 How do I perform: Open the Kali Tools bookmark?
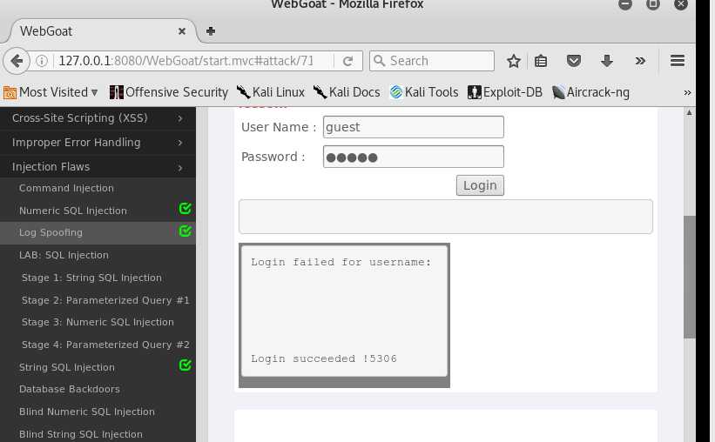[424, 92]
